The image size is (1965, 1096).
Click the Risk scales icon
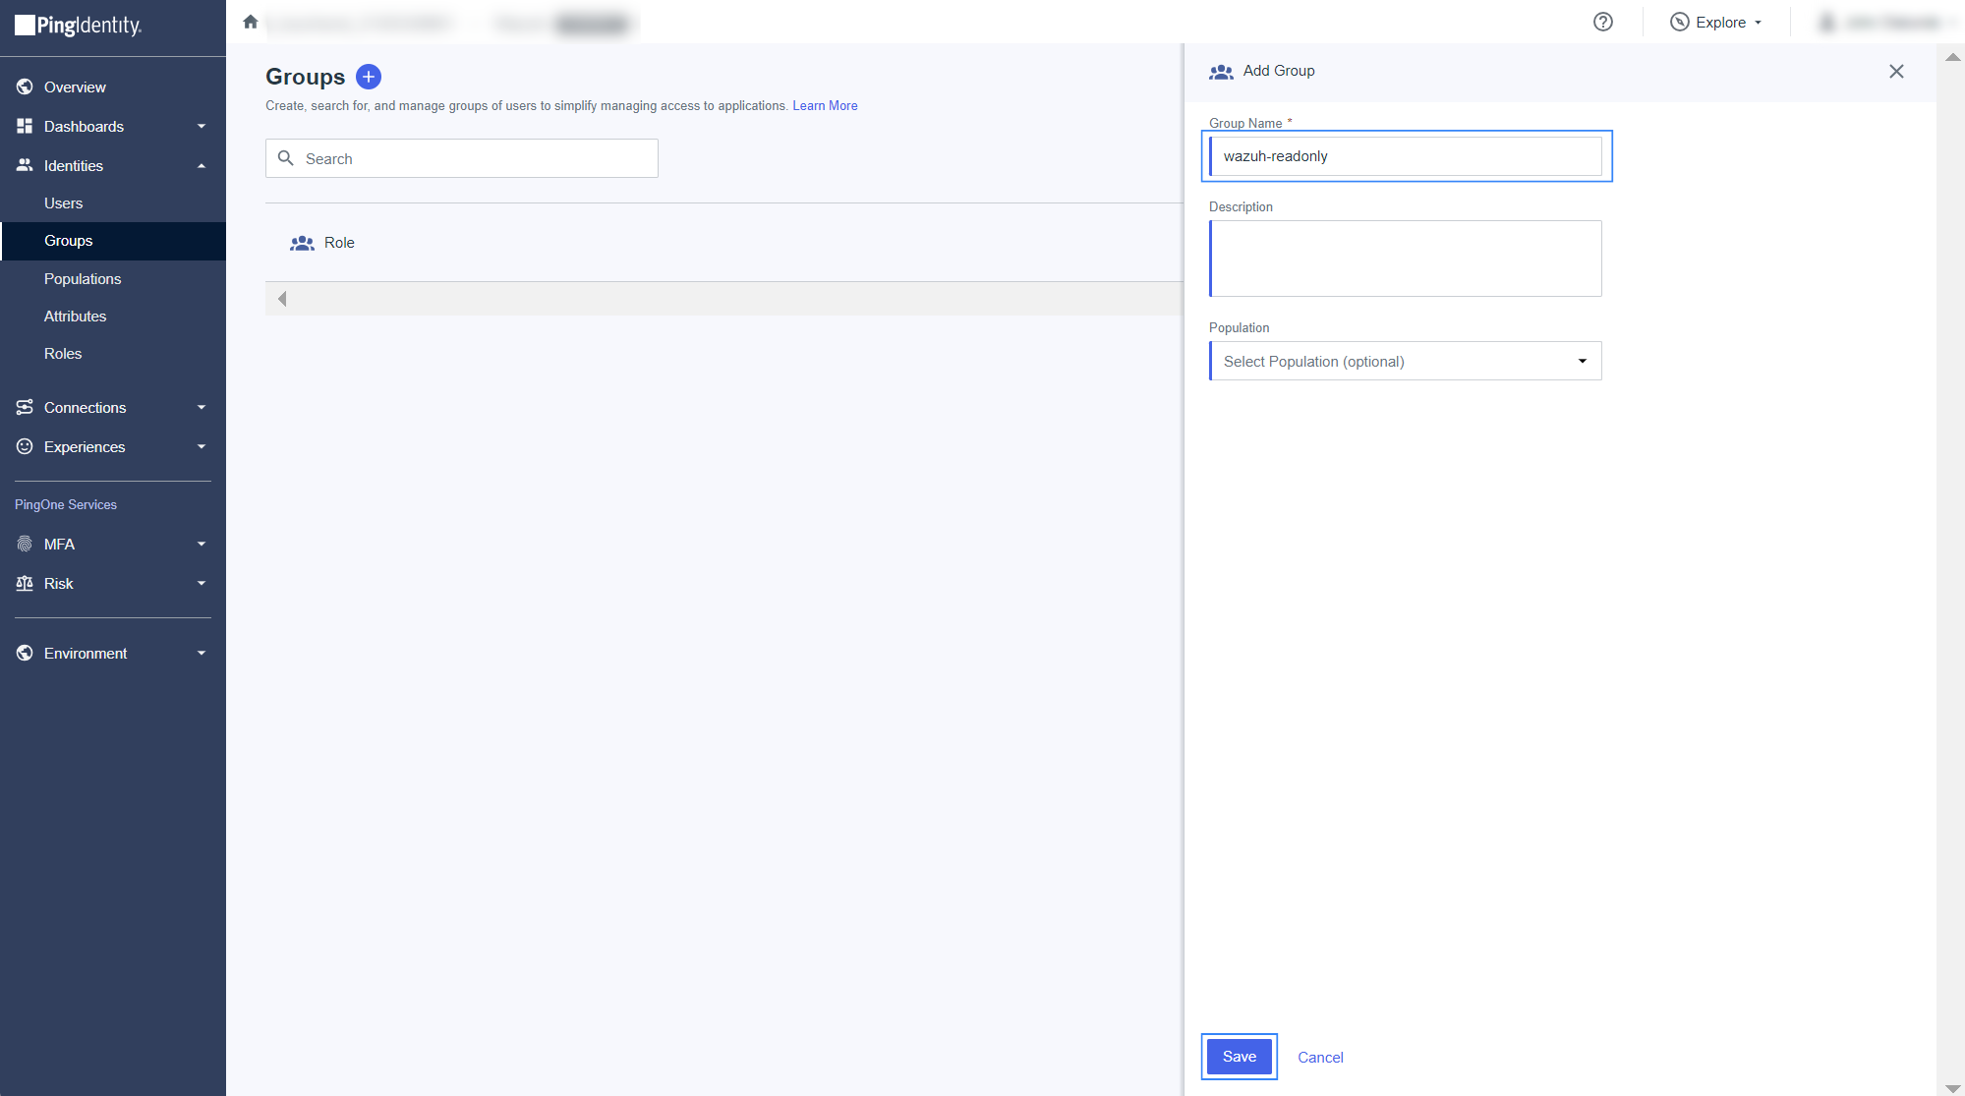click(x=25, y=583)
